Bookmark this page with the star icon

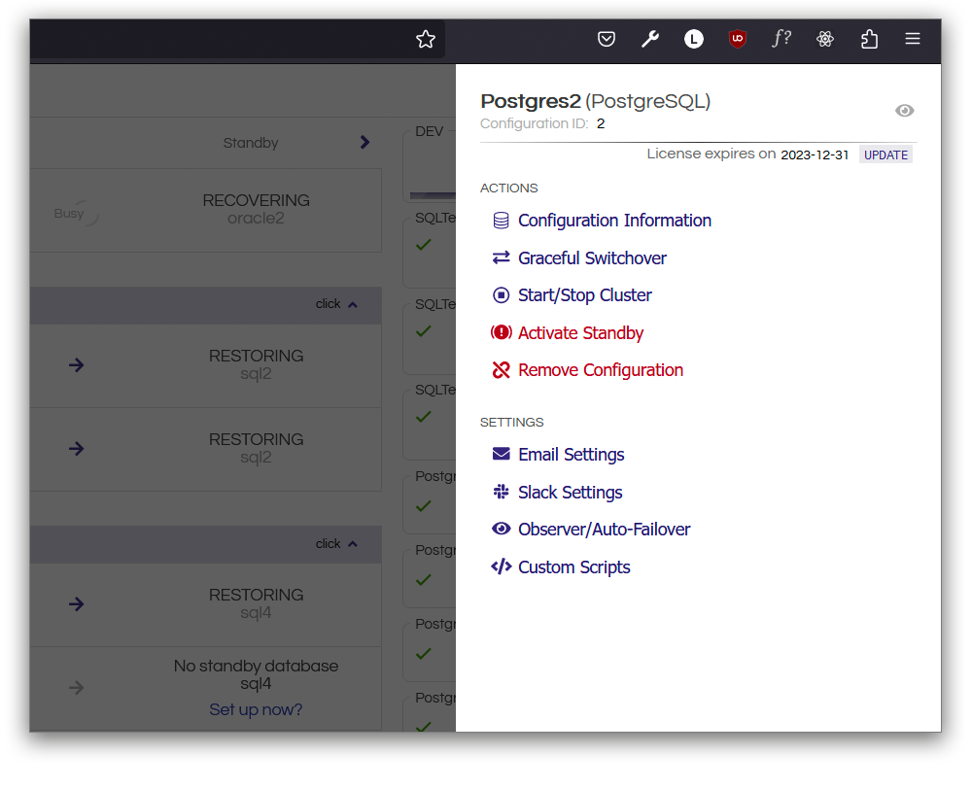pyautogui.click(x=426, y=39)
